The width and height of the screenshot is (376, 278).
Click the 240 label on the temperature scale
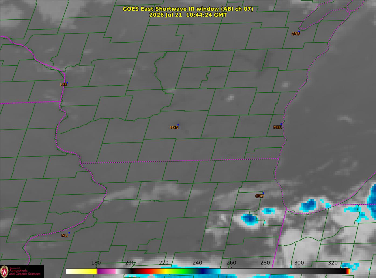(x=197, y=263)
